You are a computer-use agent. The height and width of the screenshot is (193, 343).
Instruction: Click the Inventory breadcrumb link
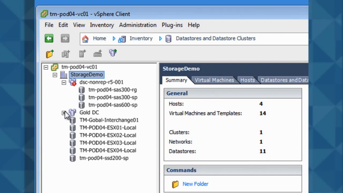click(x=141, y=38)
